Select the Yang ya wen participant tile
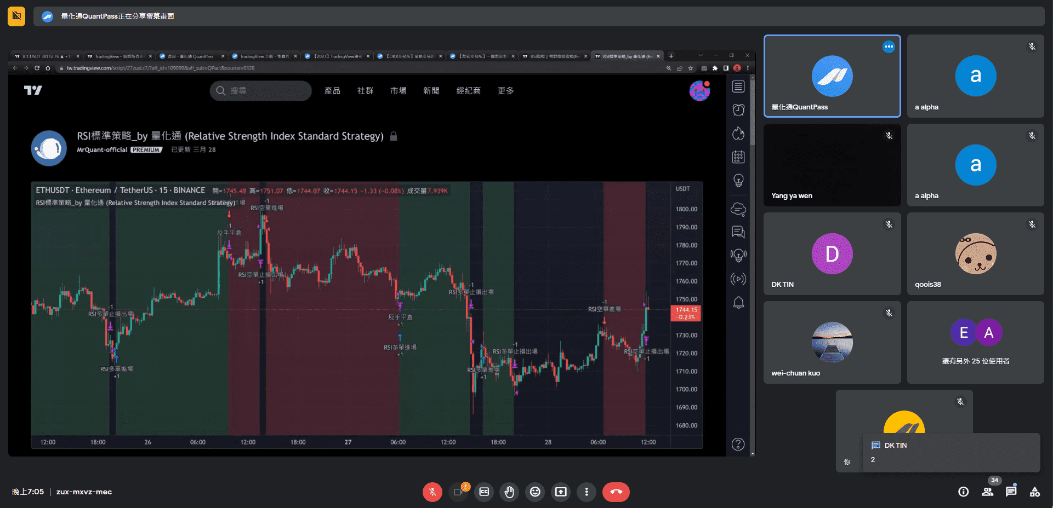Image resolution: width=1053 pixels, height=508 pixels. (x=832, y=165)
